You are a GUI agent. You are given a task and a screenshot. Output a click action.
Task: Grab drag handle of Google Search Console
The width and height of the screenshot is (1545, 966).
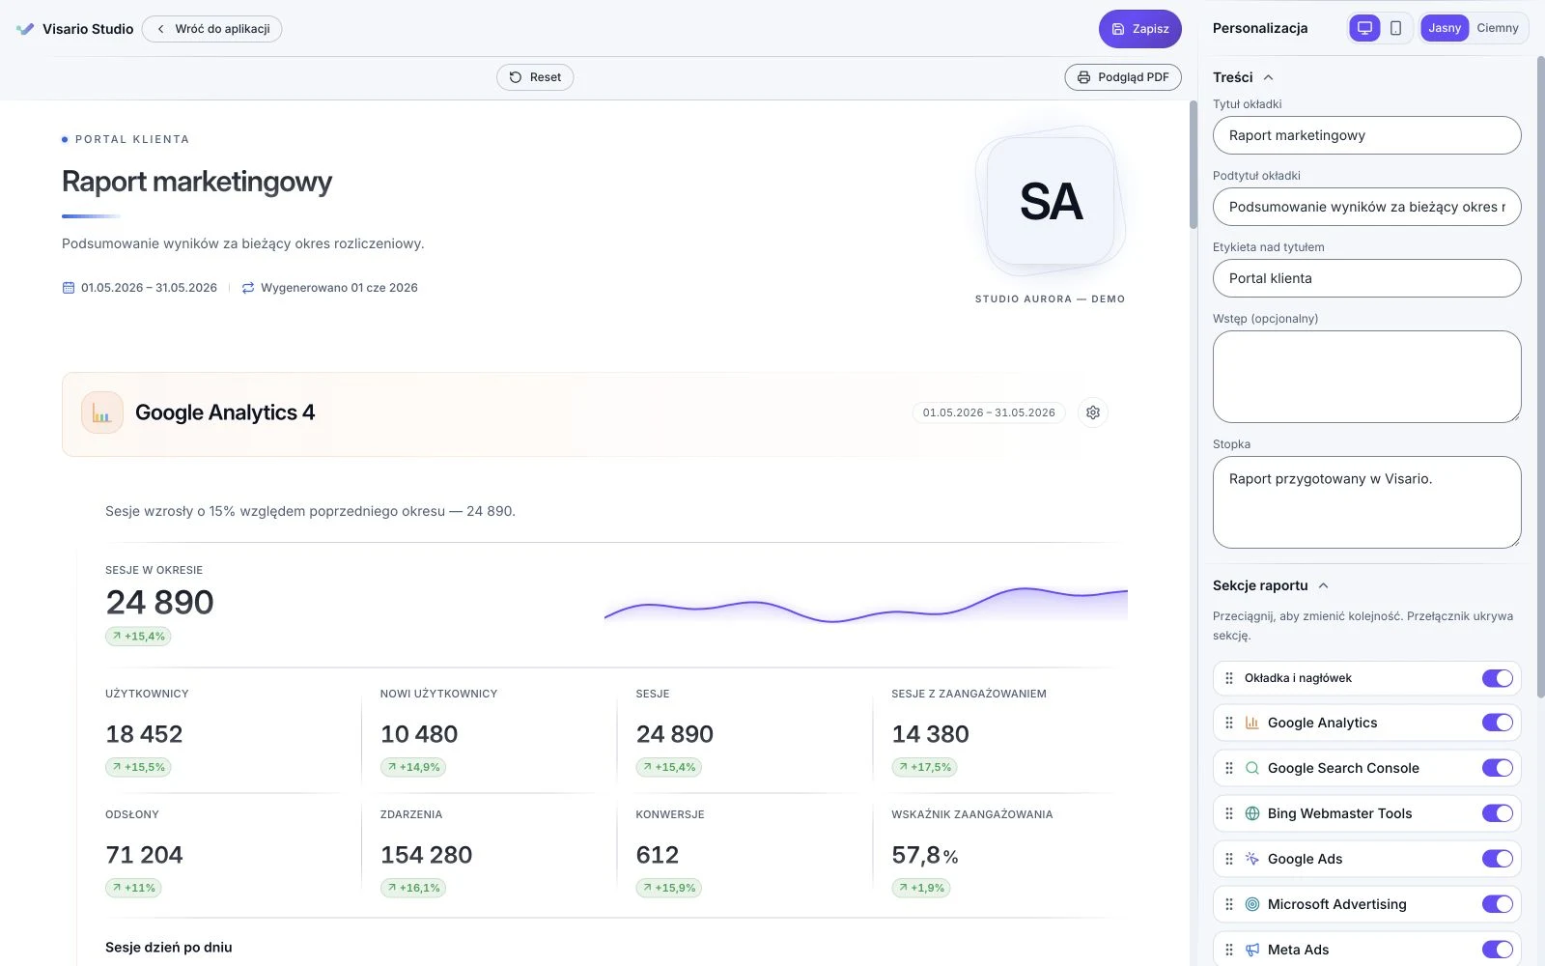pyautogui.click(x=1229, y=768)
